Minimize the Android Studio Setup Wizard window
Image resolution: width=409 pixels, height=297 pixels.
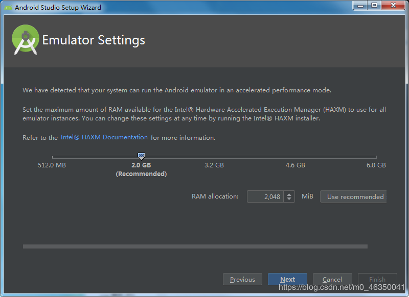tap(360, 6)
